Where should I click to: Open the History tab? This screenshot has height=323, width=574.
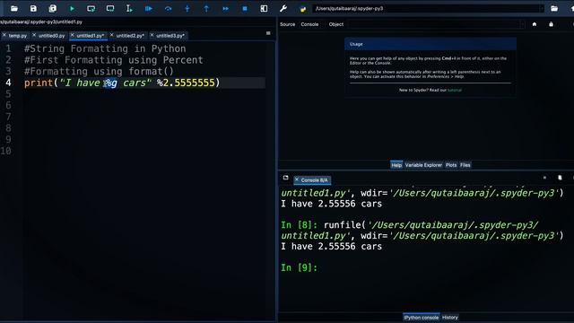point(450,318)
